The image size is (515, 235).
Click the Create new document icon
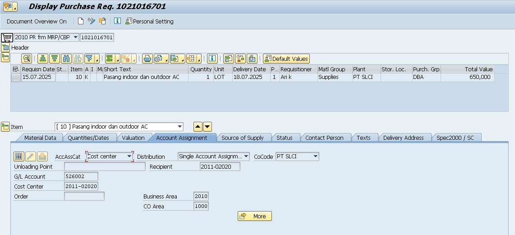pos(80,21)
